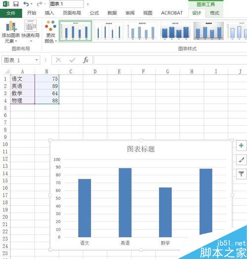This screenshot has height=259, width=247.
Task: Select column F header
Action: (143, 71)
